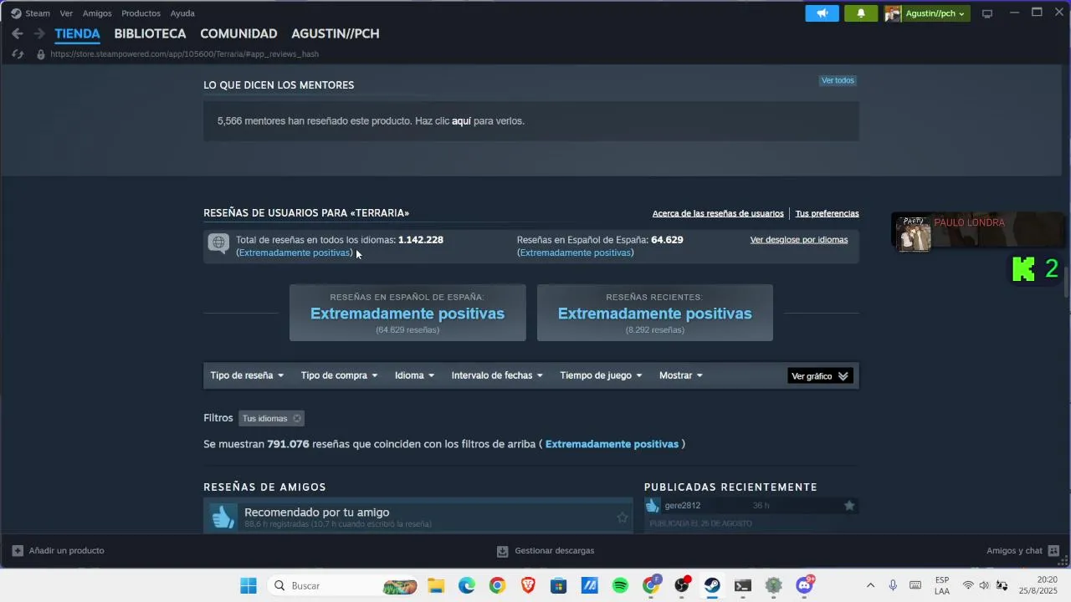Open the 'Ayuda' menu
Screen dimensions: 1071x602
pyautogui.click(x=182, y=13)
